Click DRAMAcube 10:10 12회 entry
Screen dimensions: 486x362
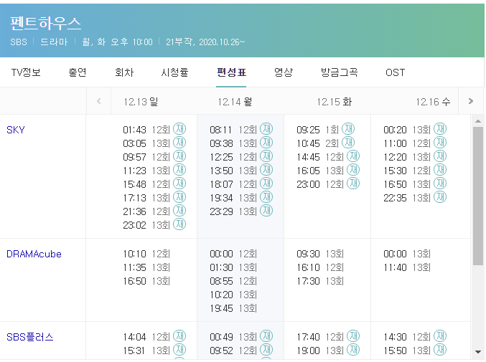point(146,254)
